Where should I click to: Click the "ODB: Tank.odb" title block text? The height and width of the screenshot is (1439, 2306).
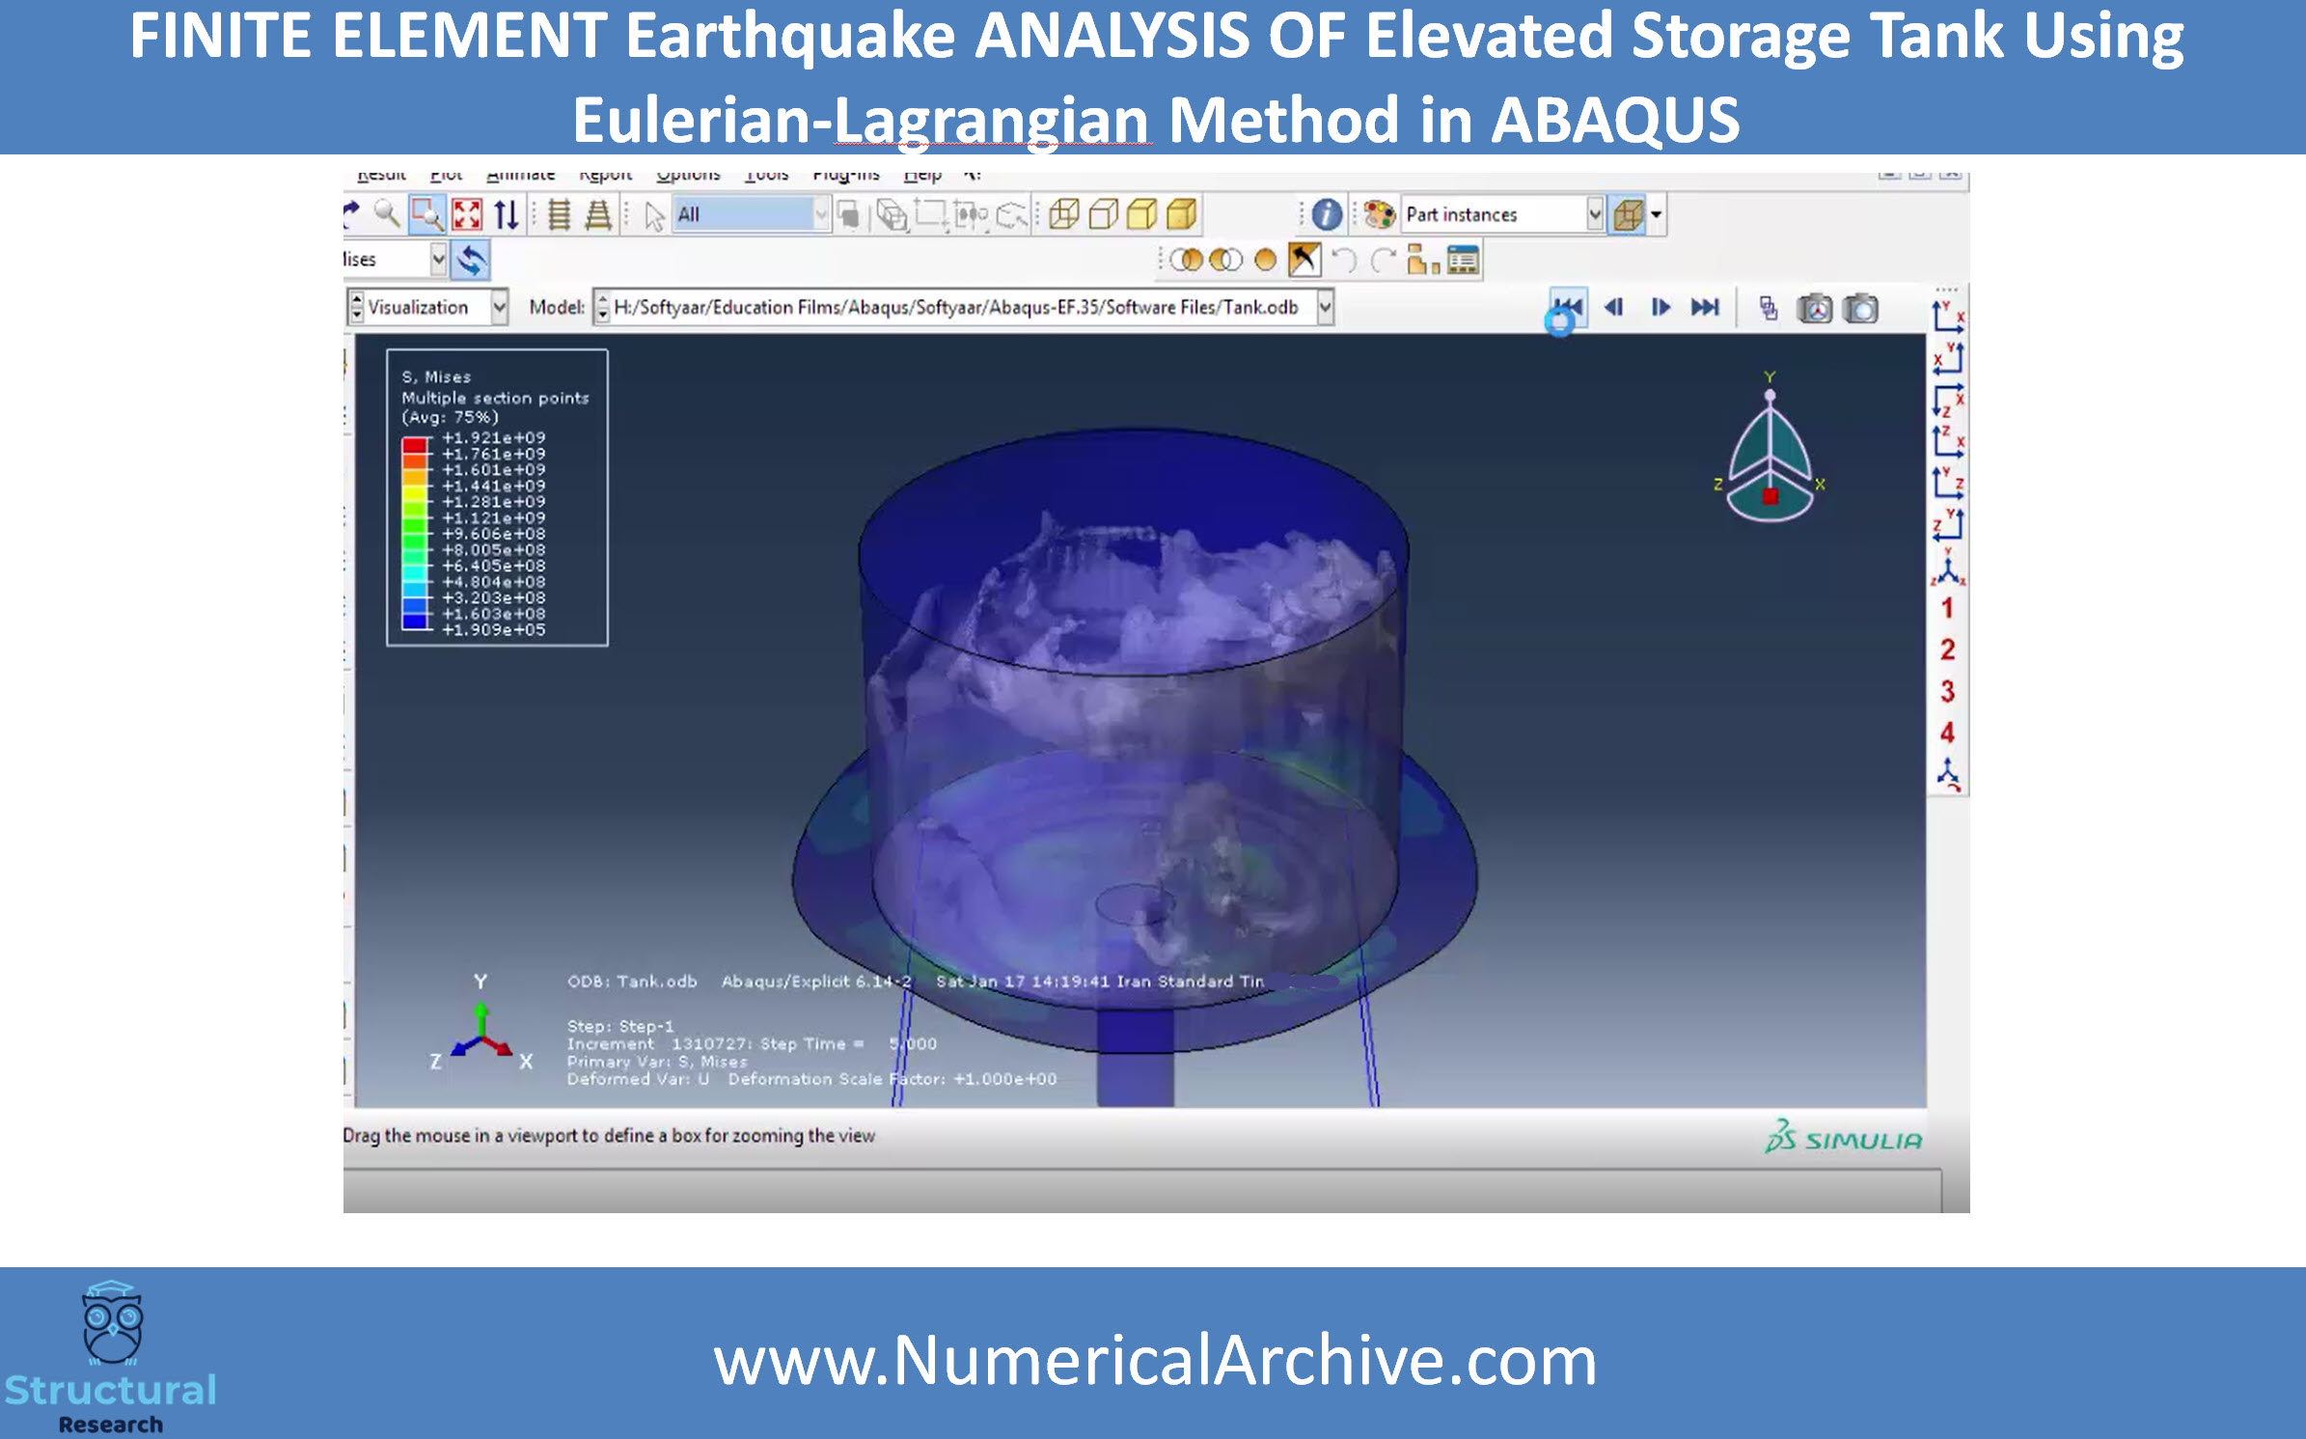coord(632,982)
